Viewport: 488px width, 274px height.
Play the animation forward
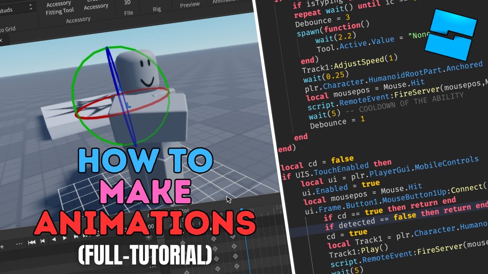click(65, 238)
